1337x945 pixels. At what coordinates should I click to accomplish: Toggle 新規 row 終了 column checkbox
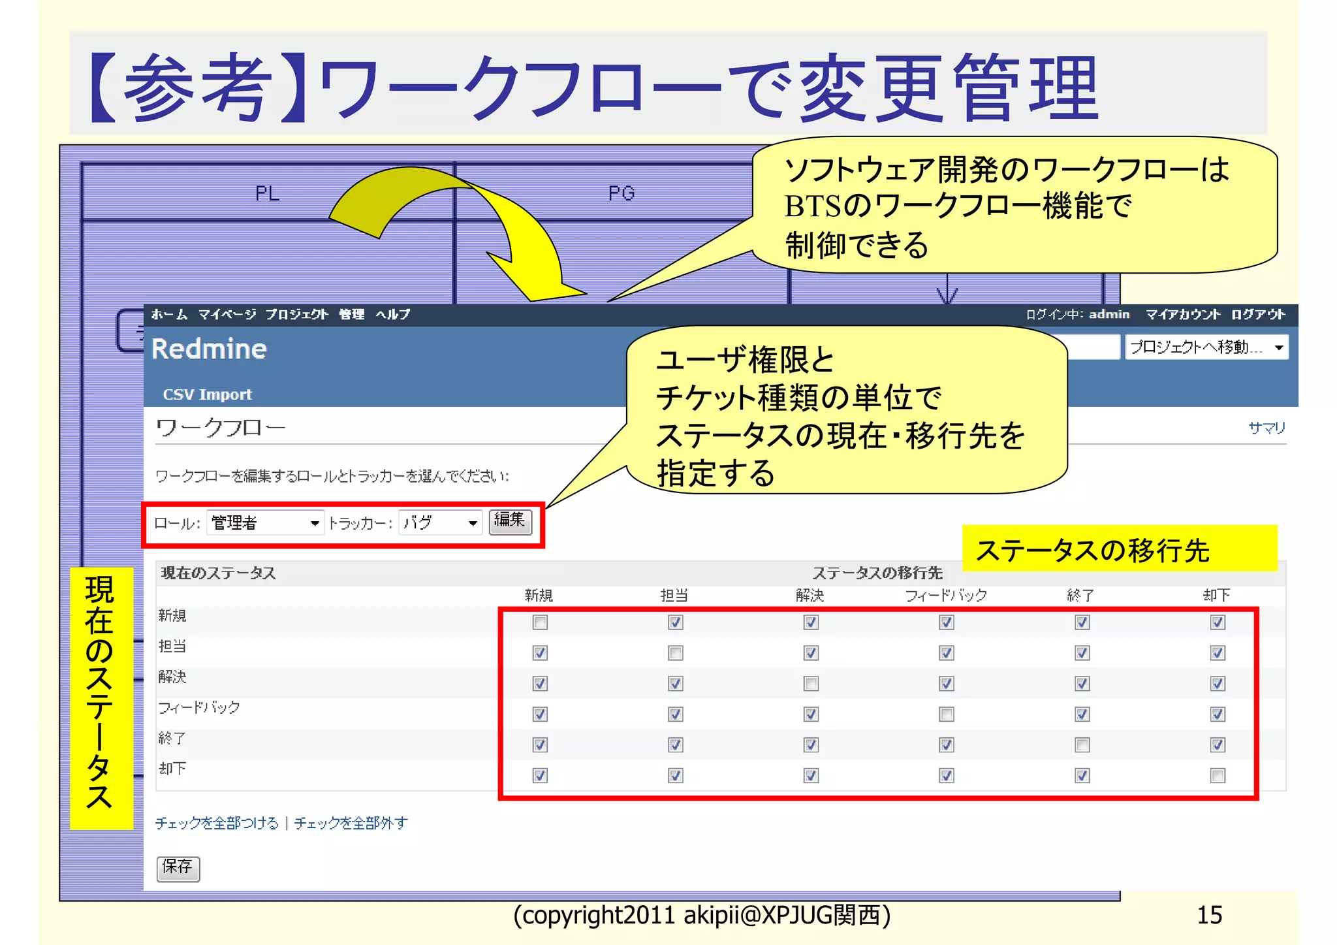(x=1082, y=622)
